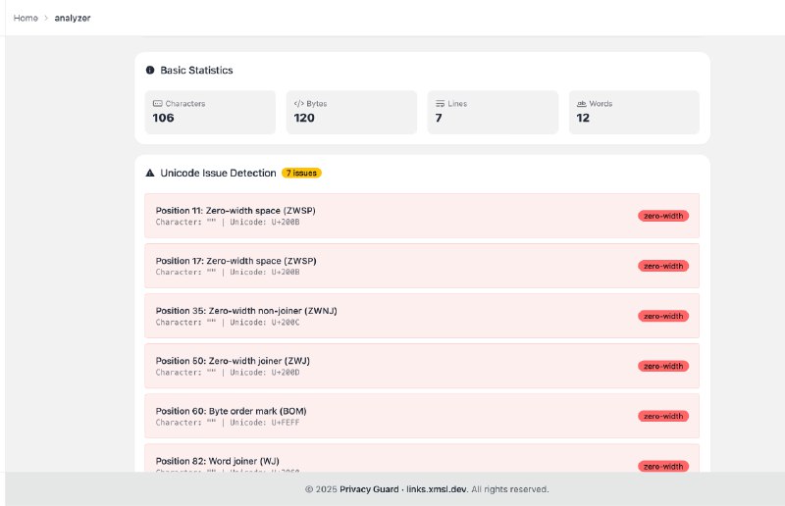Click the Unicode Issue Detection warning icon
Screen dimensions: 785x506
150,173
